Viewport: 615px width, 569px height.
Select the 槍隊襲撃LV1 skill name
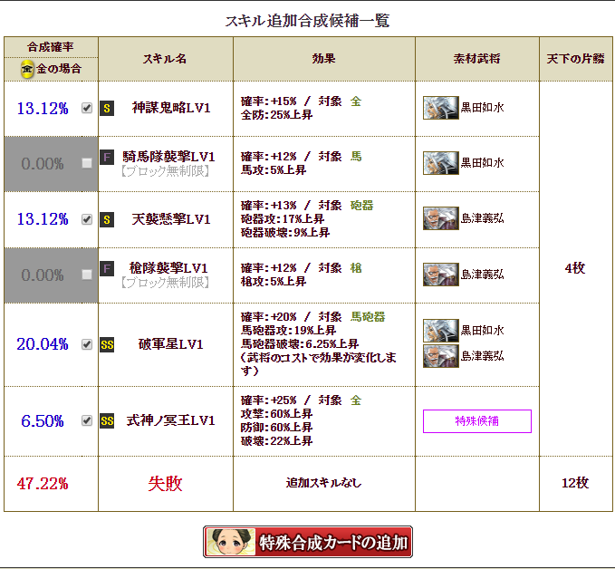[x=168, y=268]
